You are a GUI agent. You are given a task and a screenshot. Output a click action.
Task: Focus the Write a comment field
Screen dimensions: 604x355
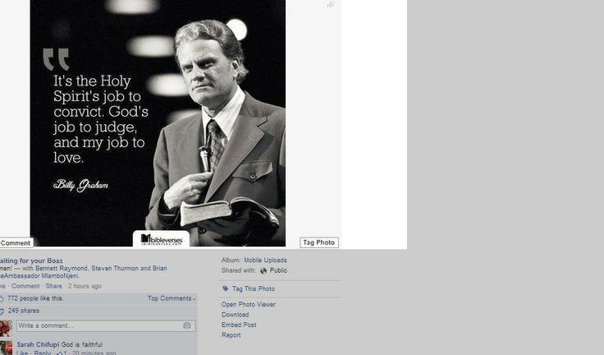pos(106,325)
